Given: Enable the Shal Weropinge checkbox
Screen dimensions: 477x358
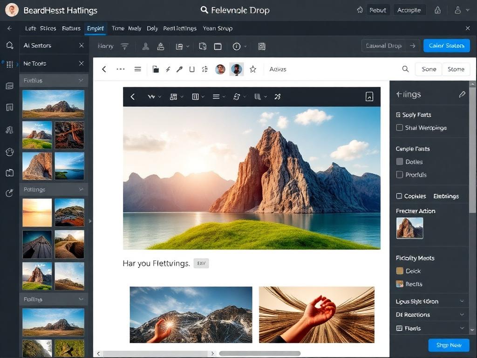Looking at the screenshot, I should tap(399, 128).
